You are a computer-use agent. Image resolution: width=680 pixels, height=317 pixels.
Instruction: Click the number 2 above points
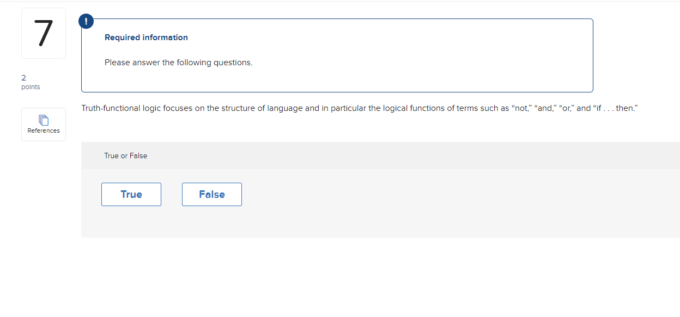23,78
